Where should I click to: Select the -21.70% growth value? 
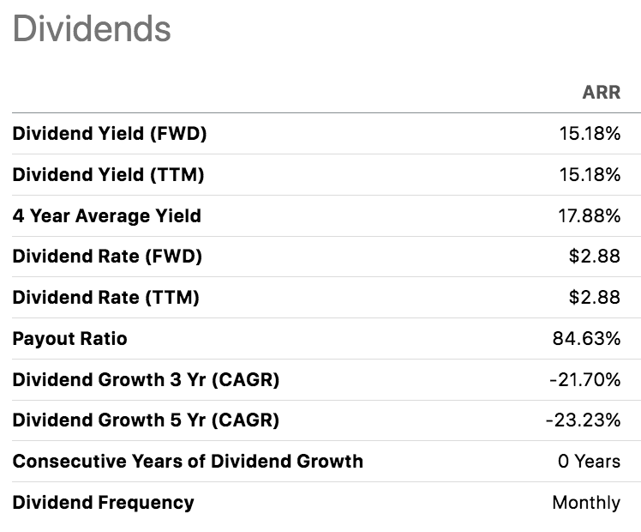[x=584, y=379]
